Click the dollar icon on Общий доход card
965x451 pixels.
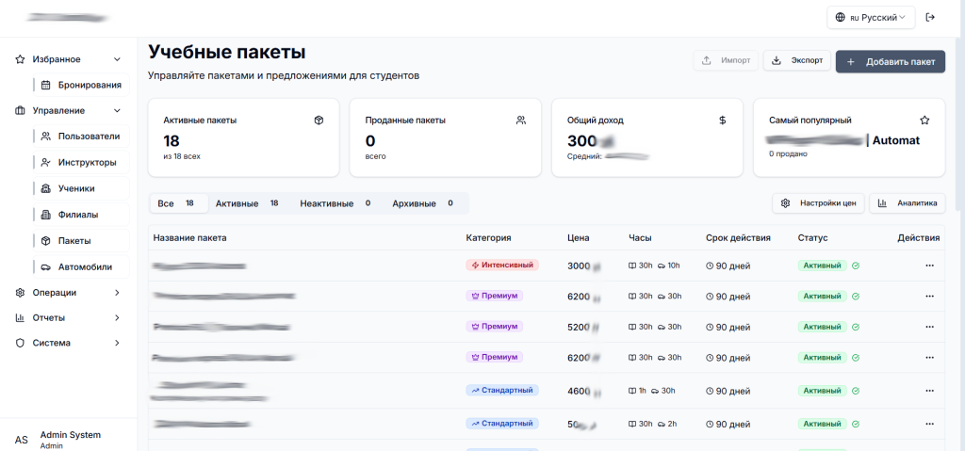coord(723,121)
